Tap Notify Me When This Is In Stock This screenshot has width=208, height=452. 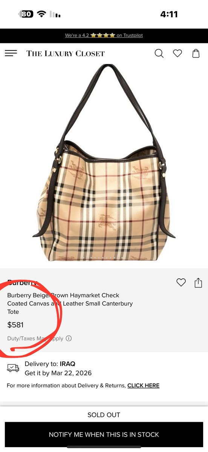click(104, 434)
